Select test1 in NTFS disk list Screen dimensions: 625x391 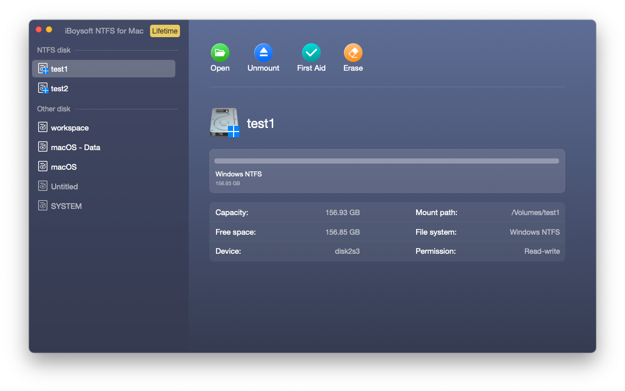tap(104, 69)
